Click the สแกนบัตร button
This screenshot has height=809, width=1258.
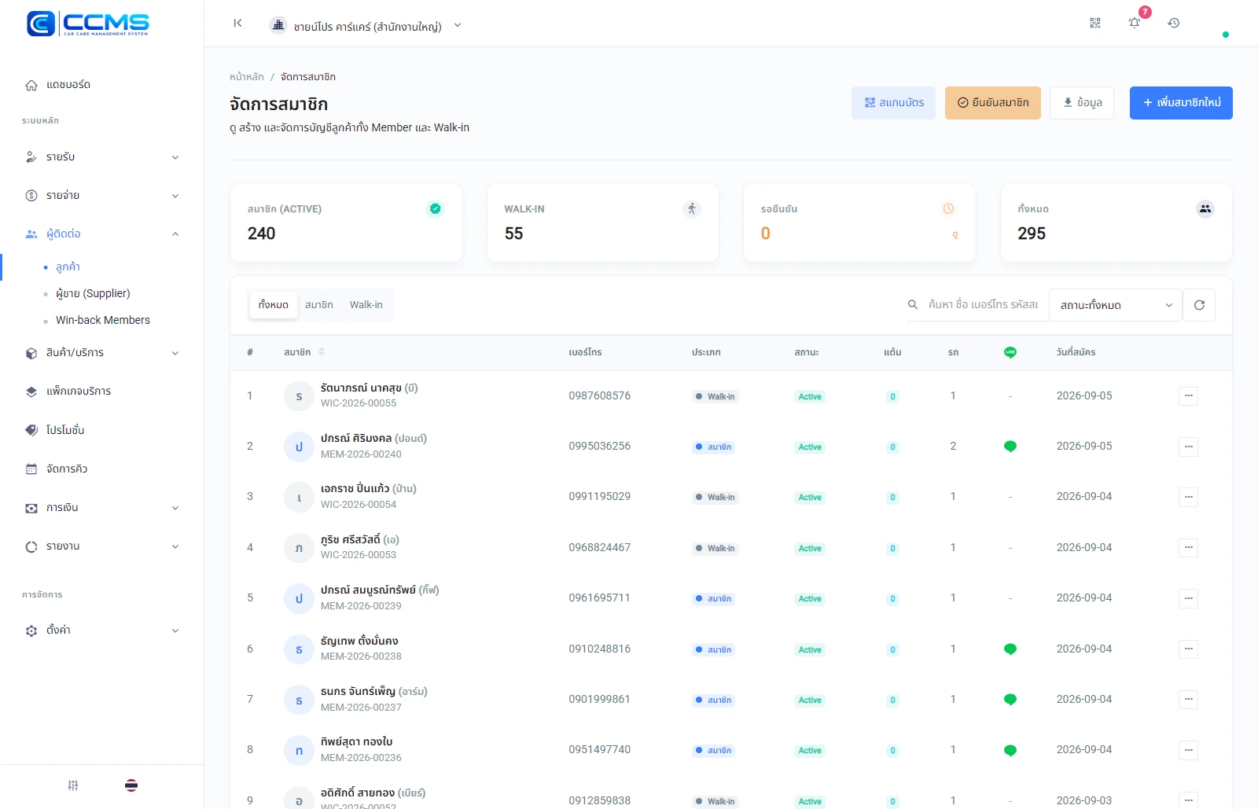893,103
